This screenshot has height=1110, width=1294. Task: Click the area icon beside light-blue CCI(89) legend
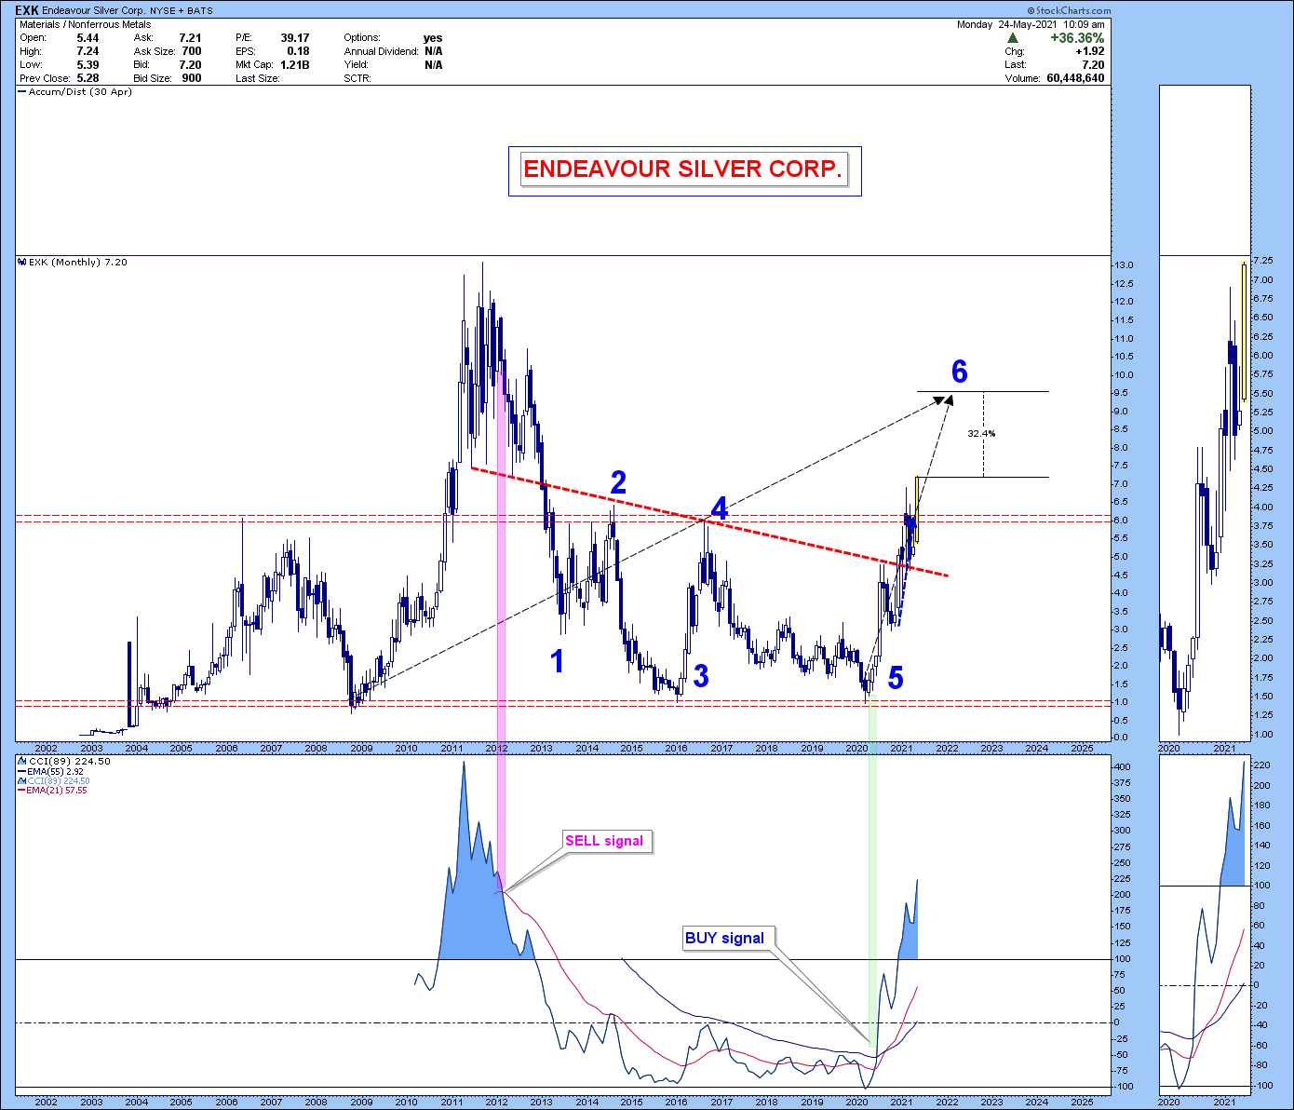tap(22, 781)
